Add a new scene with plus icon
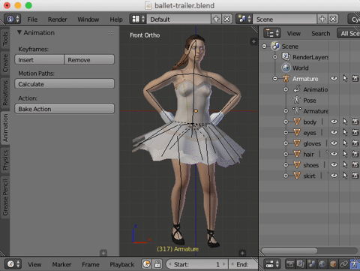 (322, 19)
